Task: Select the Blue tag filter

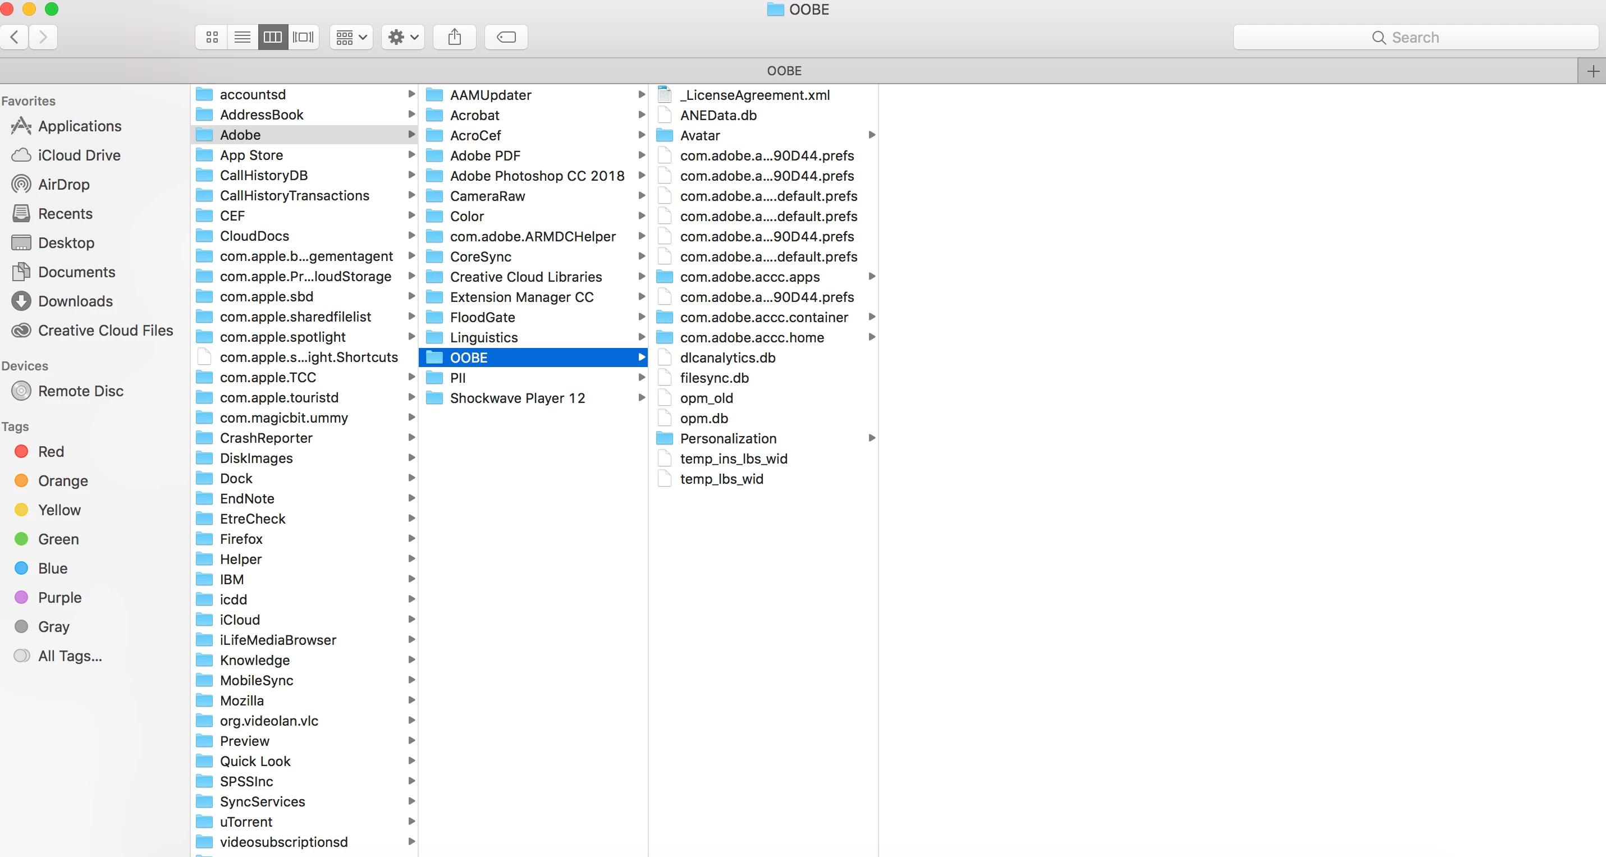Action: [x=52, y=569]
